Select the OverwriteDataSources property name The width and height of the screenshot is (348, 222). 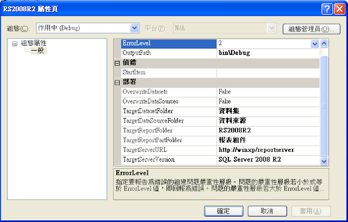pos(151,101)
